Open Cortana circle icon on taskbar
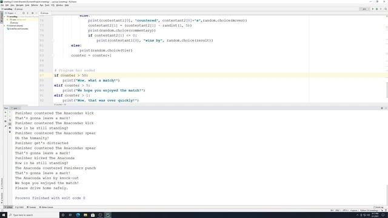The image size is (388, 218). (63, 215)
